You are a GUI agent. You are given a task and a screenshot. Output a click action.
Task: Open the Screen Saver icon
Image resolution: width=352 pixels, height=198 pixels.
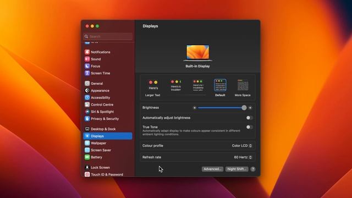87,150
